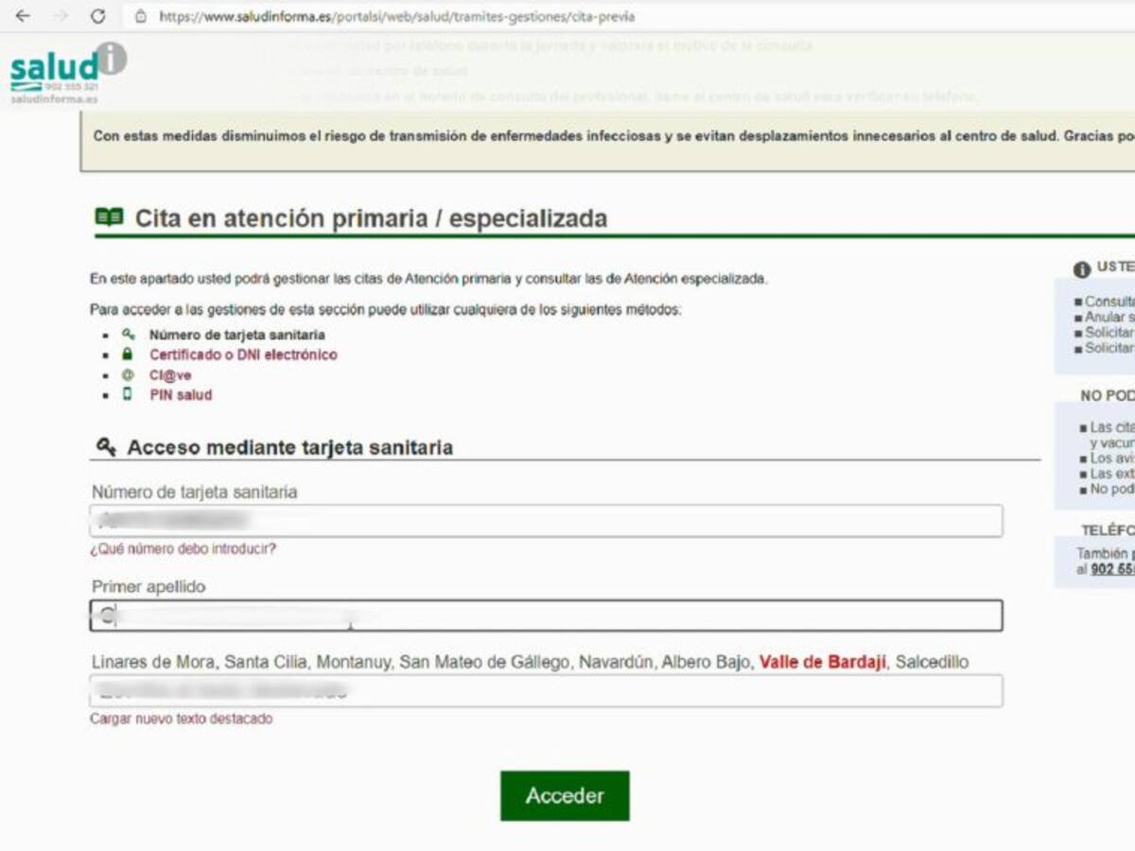This screenshot has height=851, width=1135.
Task: Focus the Número de tarjeta sanitaria field
Action: coord(546,521)
